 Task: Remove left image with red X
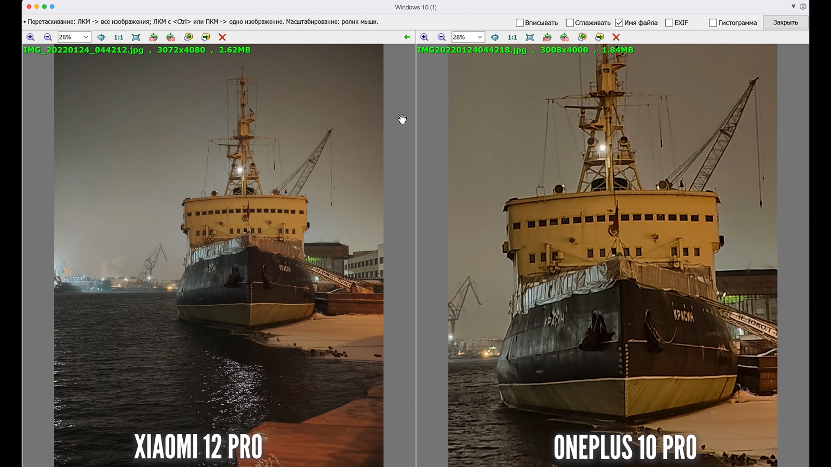[222, 37]
